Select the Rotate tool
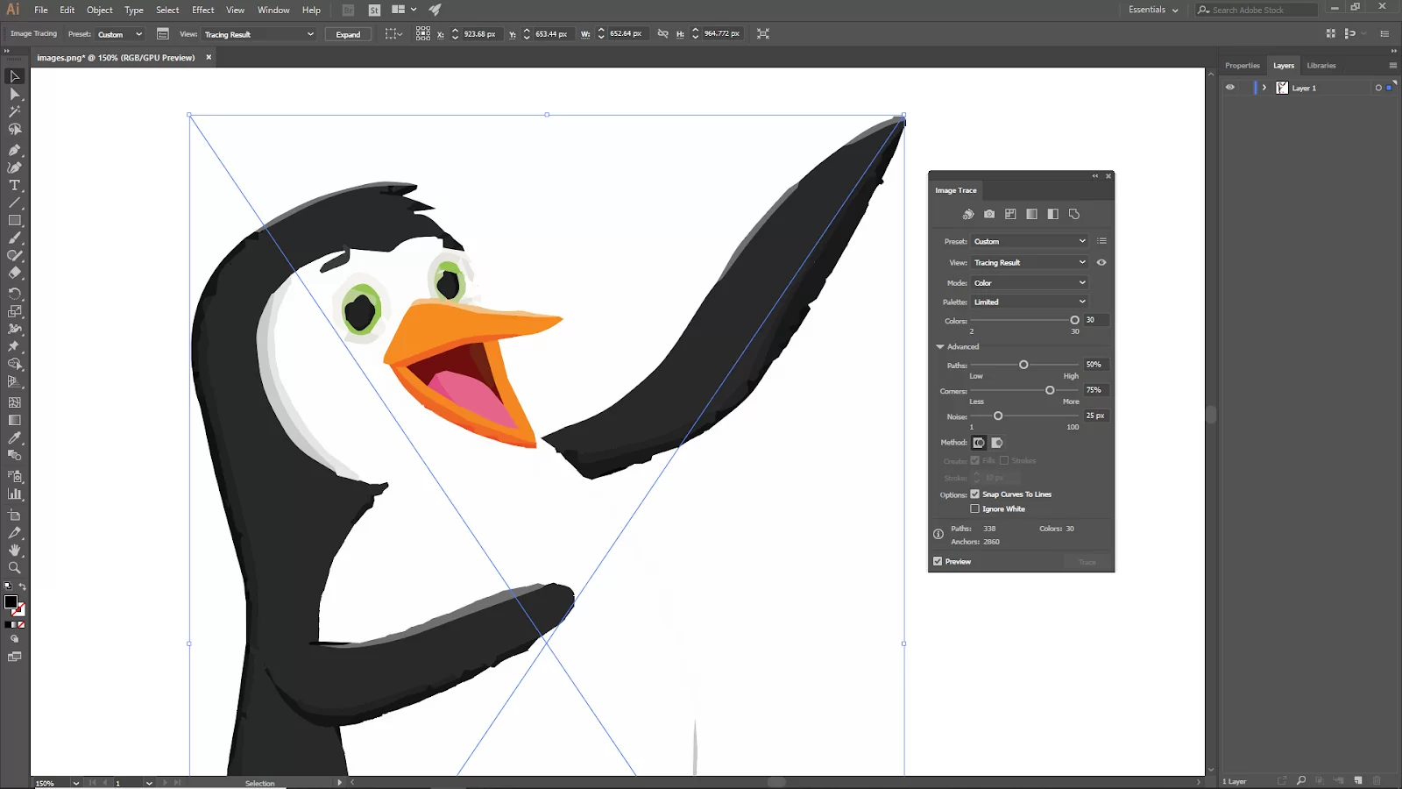Screen dimensions: 1402x789 14,294
